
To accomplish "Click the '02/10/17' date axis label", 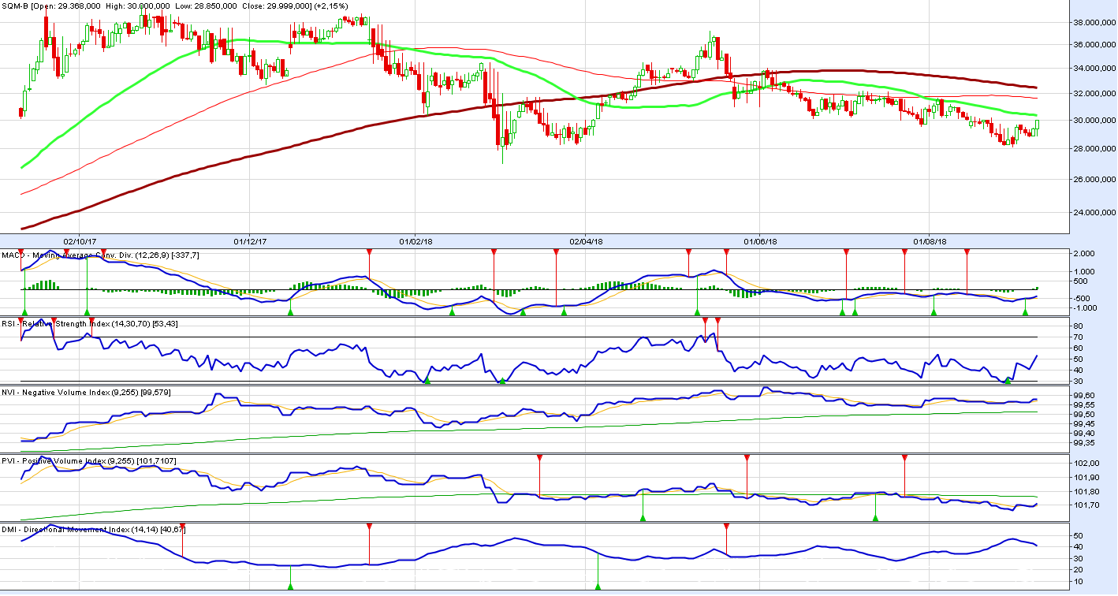I will pyautogui.click(x=80, y=240).
